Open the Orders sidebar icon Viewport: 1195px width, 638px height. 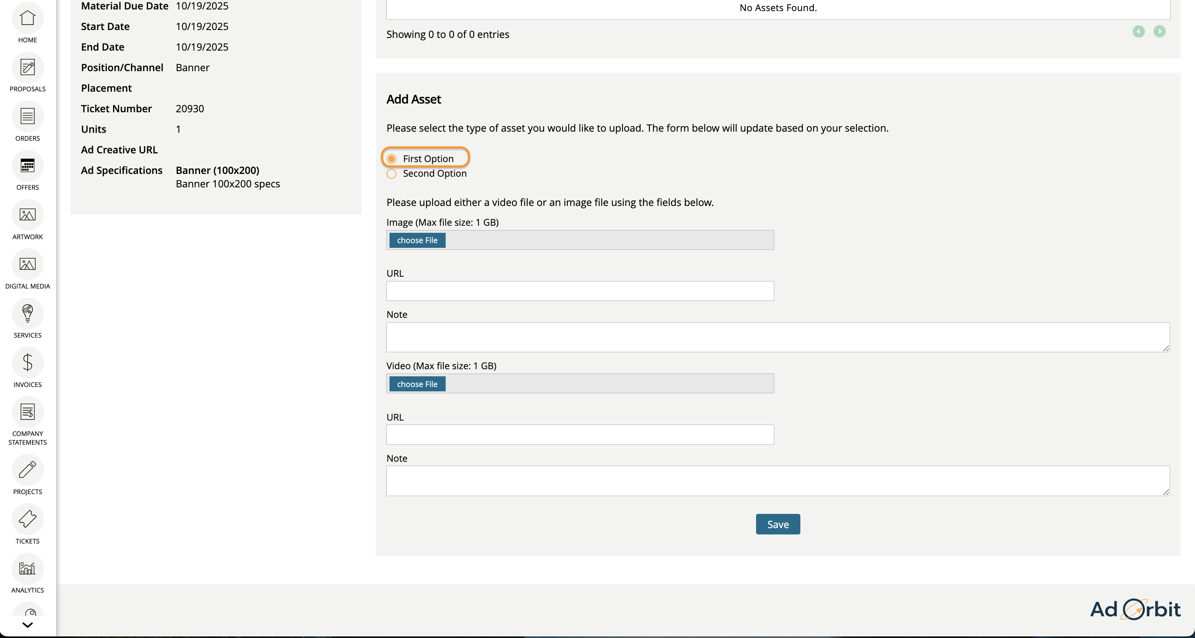[x=27, y=117]
